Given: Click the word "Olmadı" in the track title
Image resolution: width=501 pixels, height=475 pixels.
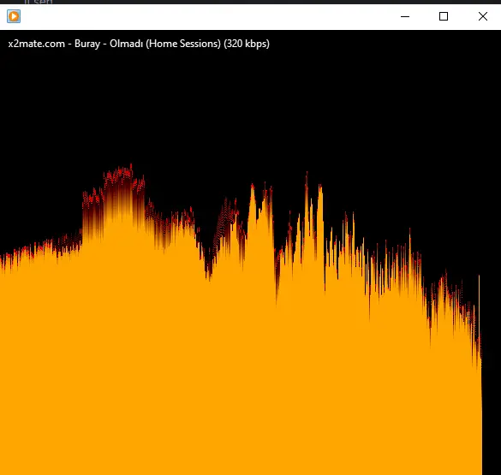Looking at the screenshot, I should [126, 44].
